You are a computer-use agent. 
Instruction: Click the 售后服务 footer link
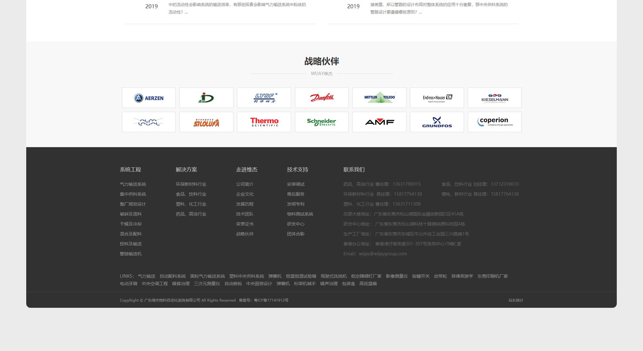pyautogui.click(x=295, y=194)
